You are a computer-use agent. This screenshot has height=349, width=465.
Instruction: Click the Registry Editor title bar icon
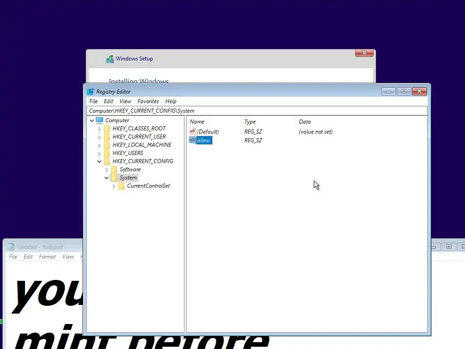coord(90,91)
